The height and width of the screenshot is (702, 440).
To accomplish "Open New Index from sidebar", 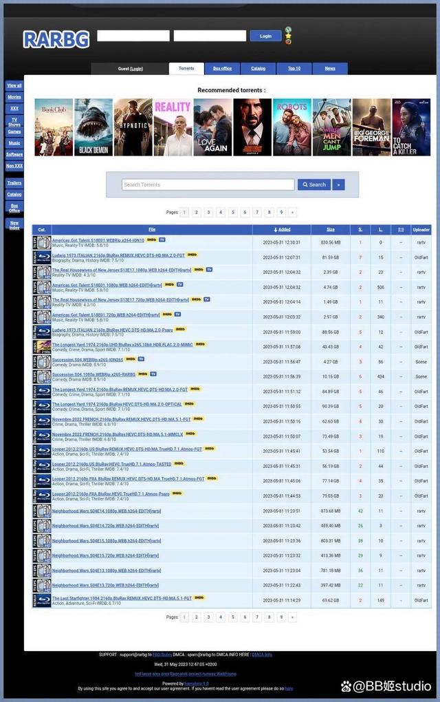I will (14, 225).
